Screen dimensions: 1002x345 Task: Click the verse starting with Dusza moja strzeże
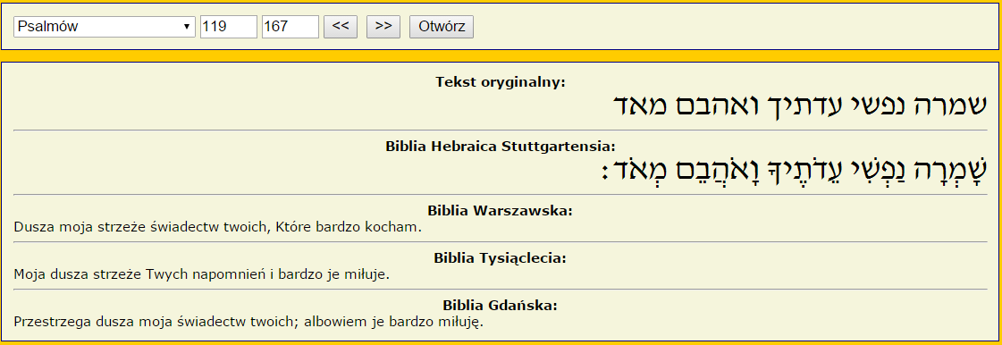tap(218, 227)
